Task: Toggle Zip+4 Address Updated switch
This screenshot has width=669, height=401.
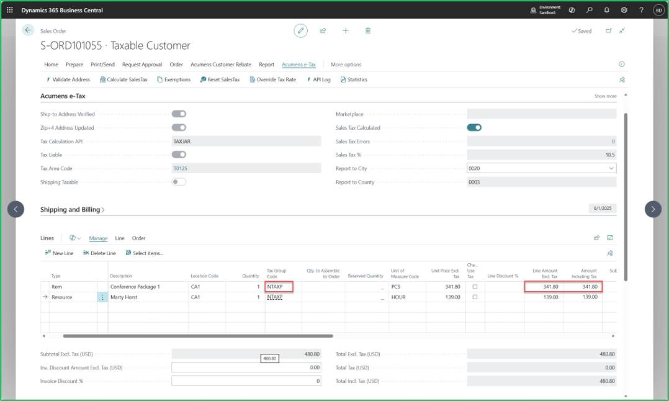Action: pyautogui.click(x=179, y=127)
